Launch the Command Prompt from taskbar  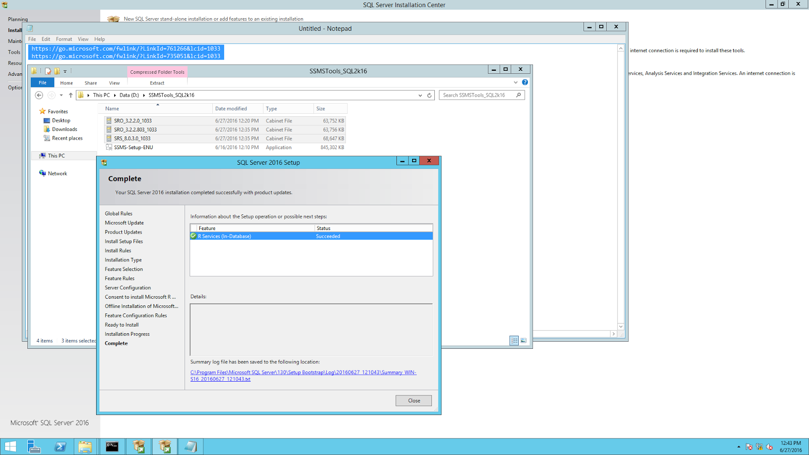click(x=111, y=446)
